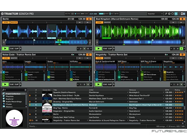Click the white-label cover art preview

tap(14, 118)
